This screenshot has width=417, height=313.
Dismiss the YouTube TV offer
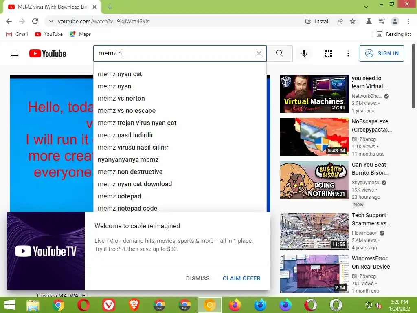198,278
